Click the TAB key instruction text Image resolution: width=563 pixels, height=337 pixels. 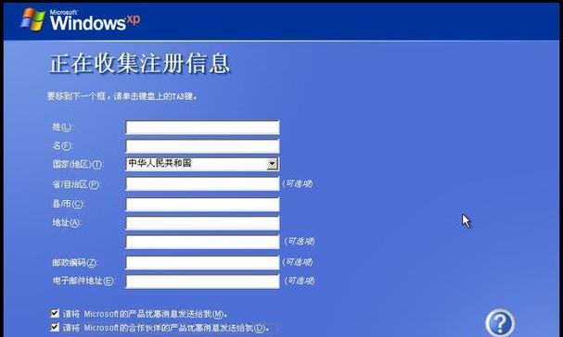[122, 96]
